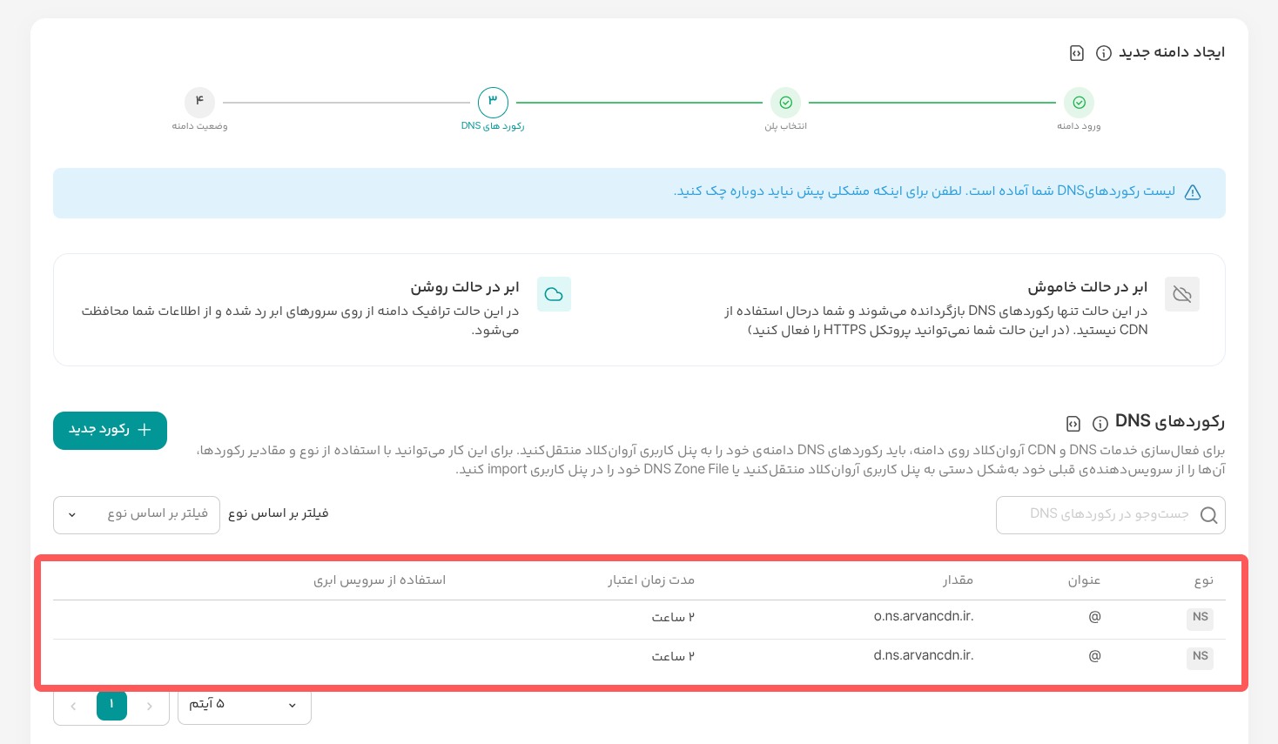Click the مدت زمان اعتبار column header
Screen dimensions: 1278x744
click(x=651, y=580)
